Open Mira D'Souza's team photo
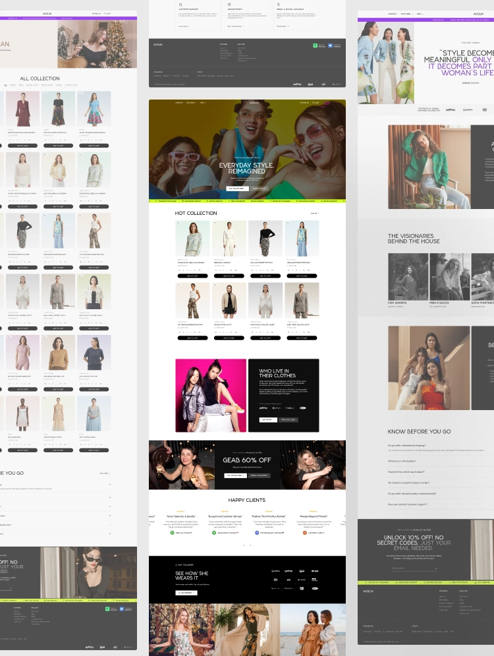This screenshot has width=494, height=656. point(450,276)
